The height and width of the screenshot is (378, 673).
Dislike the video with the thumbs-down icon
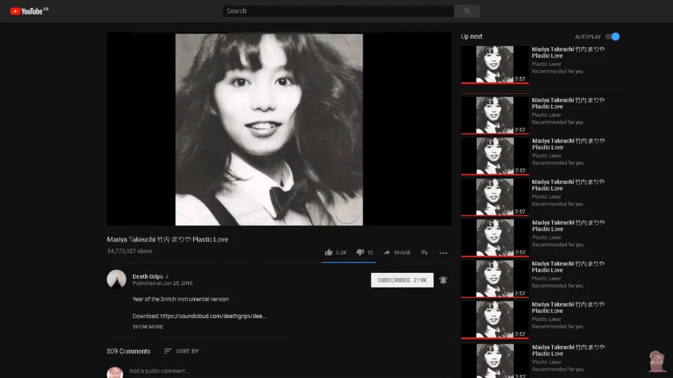tap(360, 252)
